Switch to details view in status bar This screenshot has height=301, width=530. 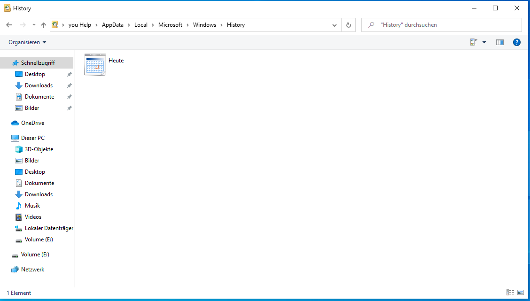(510, 293)
